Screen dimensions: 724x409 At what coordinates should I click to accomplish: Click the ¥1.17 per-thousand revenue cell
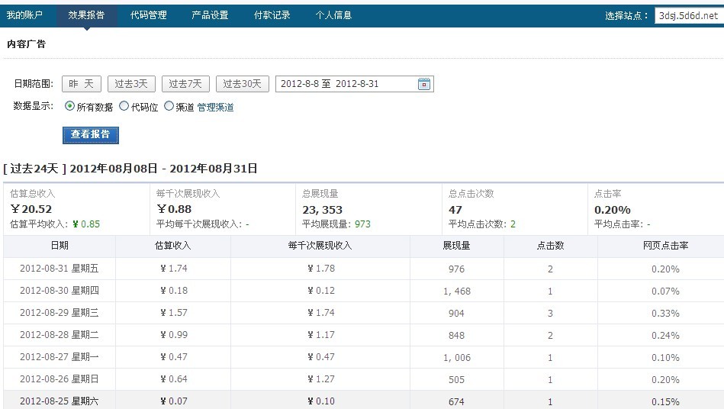coord(321,335)
